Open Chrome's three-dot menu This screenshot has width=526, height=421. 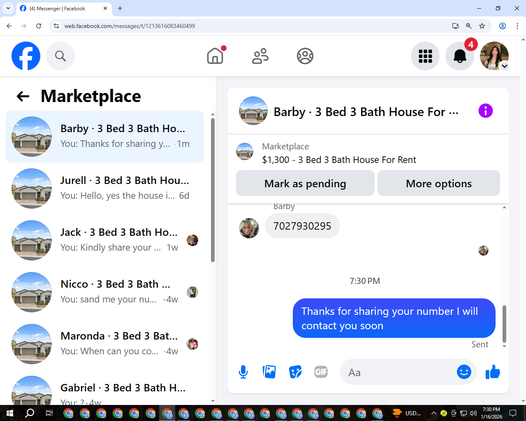click(517, 26)
